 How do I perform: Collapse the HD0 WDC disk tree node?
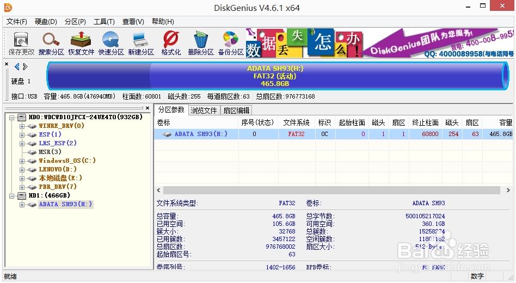pos(11,117)
